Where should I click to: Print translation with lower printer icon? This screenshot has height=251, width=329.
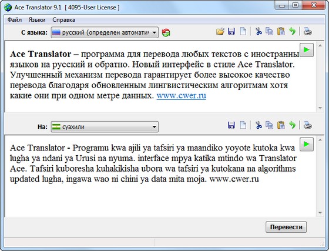click(307, 125)
